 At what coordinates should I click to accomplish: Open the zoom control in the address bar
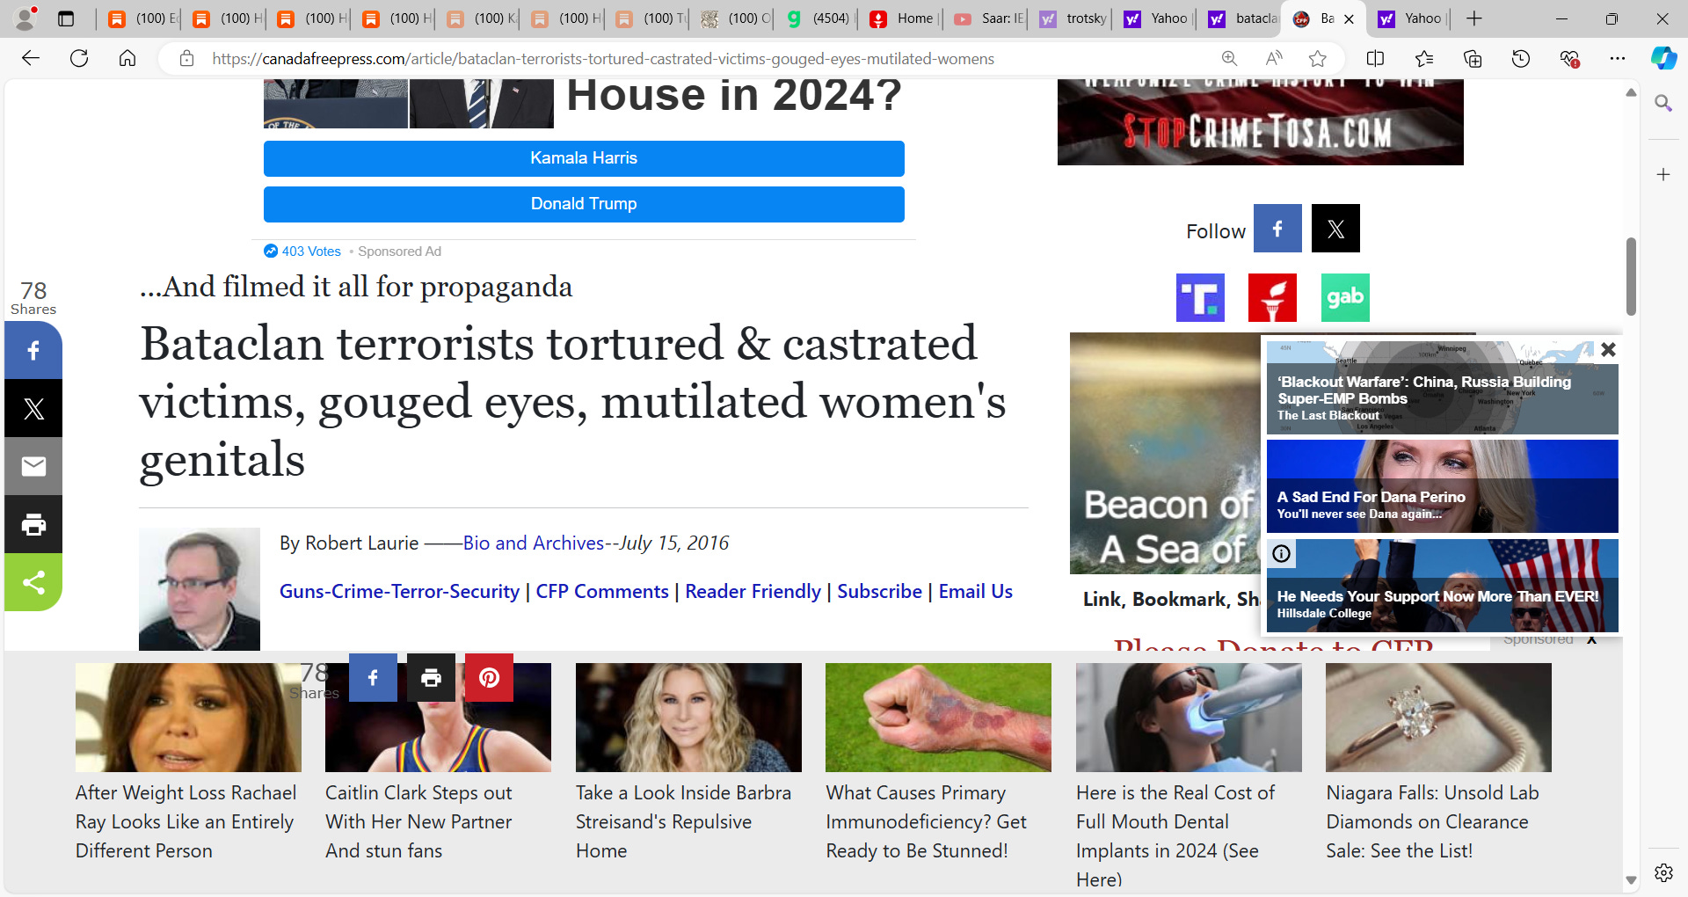click(x=1229, y=59)
